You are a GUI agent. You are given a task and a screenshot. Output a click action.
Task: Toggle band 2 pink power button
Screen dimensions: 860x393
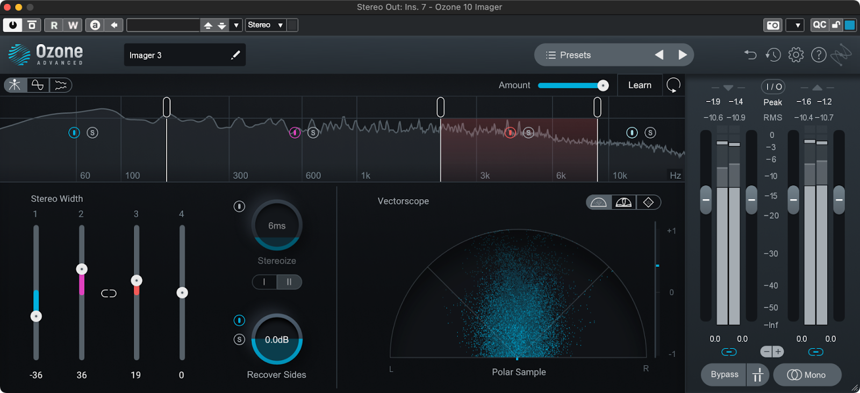click(x=295, y=133)
